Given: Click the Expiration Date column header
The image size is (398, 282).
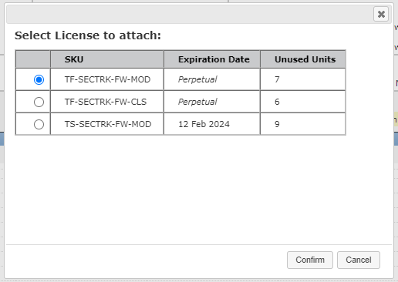Looking at the screenshot, I should click(212, 59).
